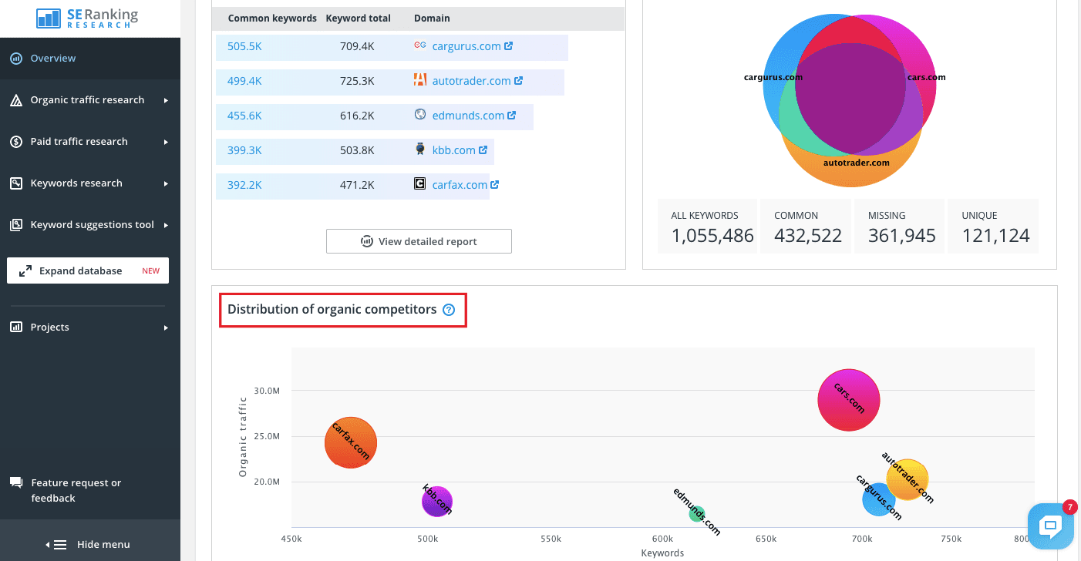
Task: Expand Keywords research arrow
Action: (166, 183)
